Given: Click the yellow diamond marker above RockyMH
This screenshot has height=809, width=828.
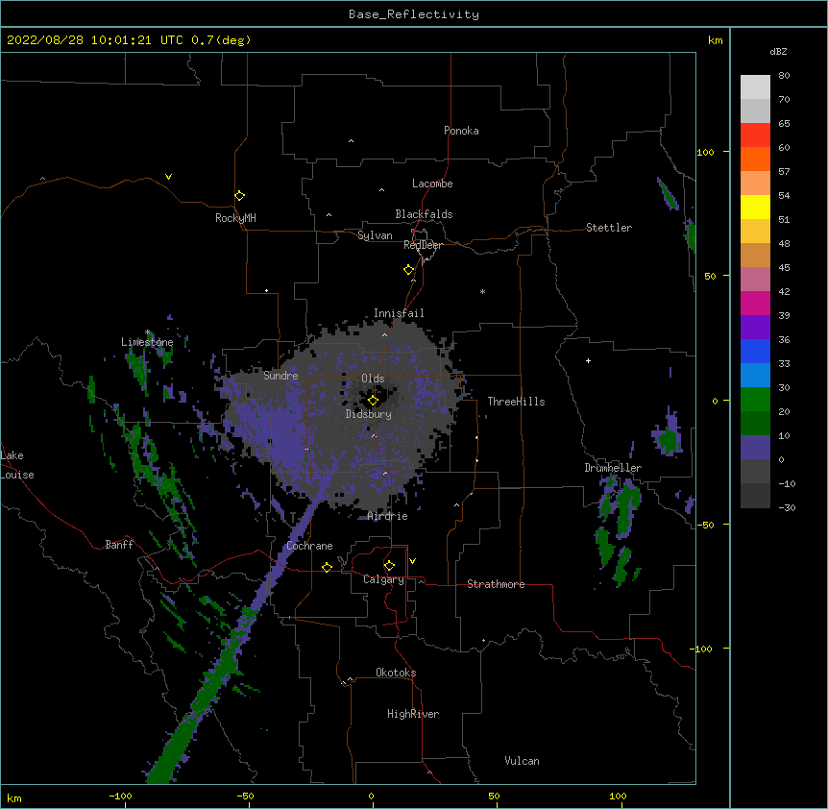Looking at the screenshot, I should 239,196.
